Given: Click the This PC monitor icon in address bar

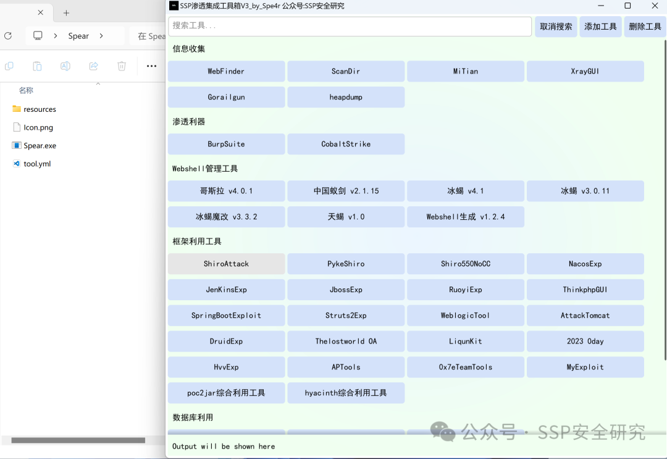Looking at the screenshot, I should [38, 36].
